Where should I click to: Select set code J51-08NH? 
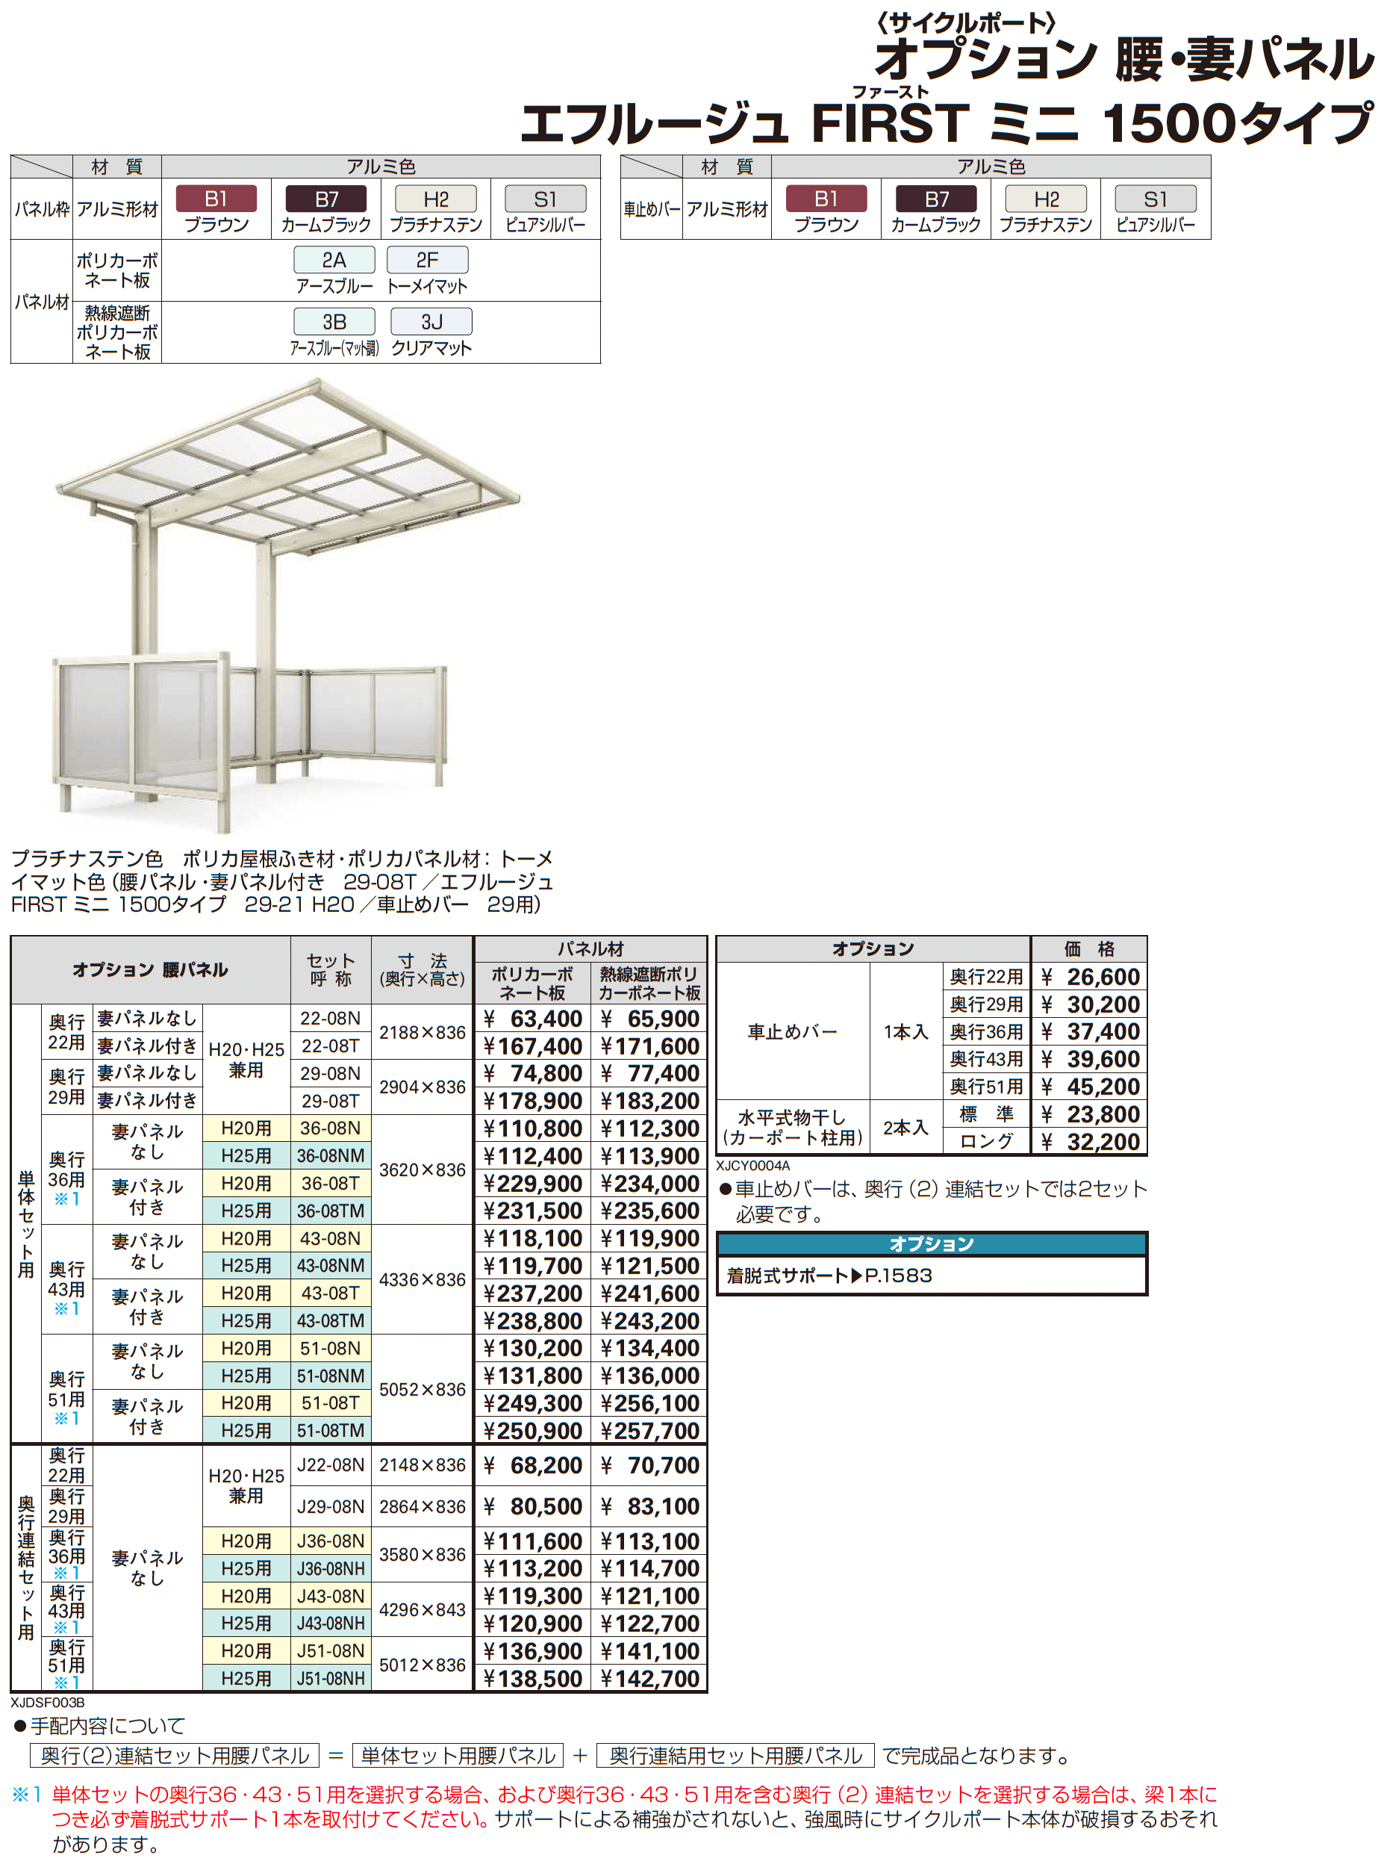point(331,1679)
